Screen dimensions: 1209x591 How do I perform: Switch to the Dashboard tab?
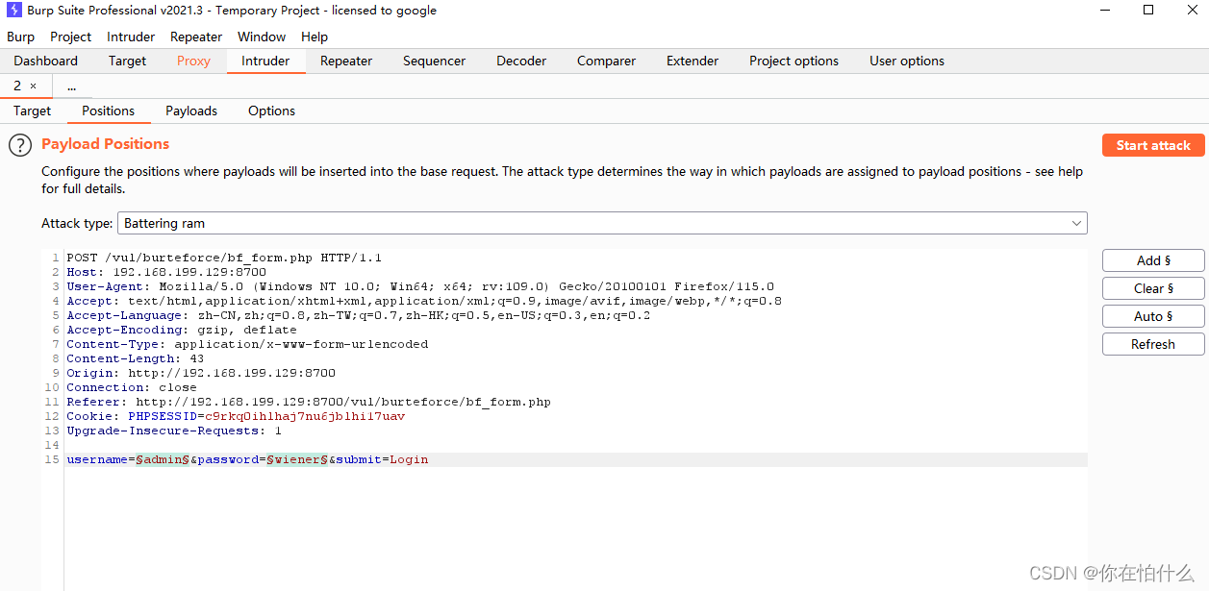(x=45, y=61)
